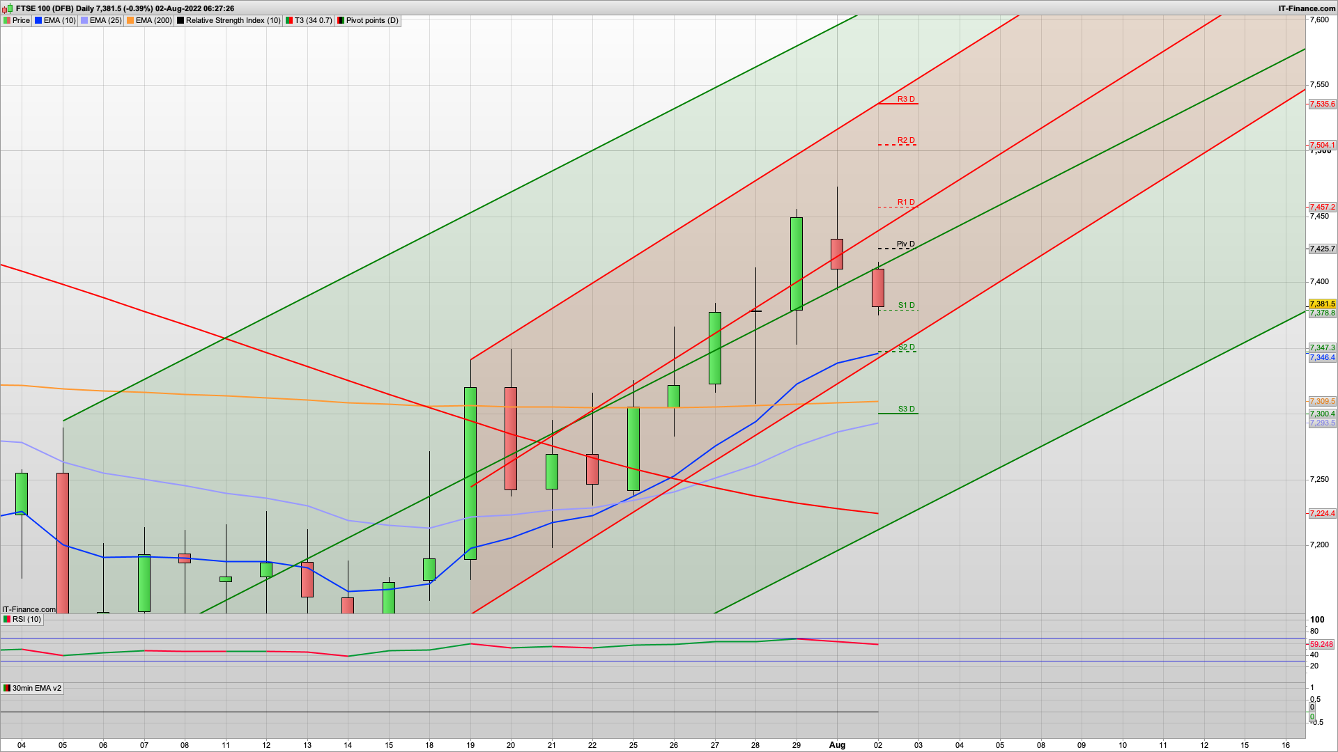
Task: Click the green candle on the 25th
Action: pyautogui.click(x=633, y=449)
